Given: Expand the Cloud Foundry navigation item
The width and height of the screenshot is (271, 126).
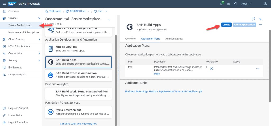Looking at the screenshot, I should point(39,39).
